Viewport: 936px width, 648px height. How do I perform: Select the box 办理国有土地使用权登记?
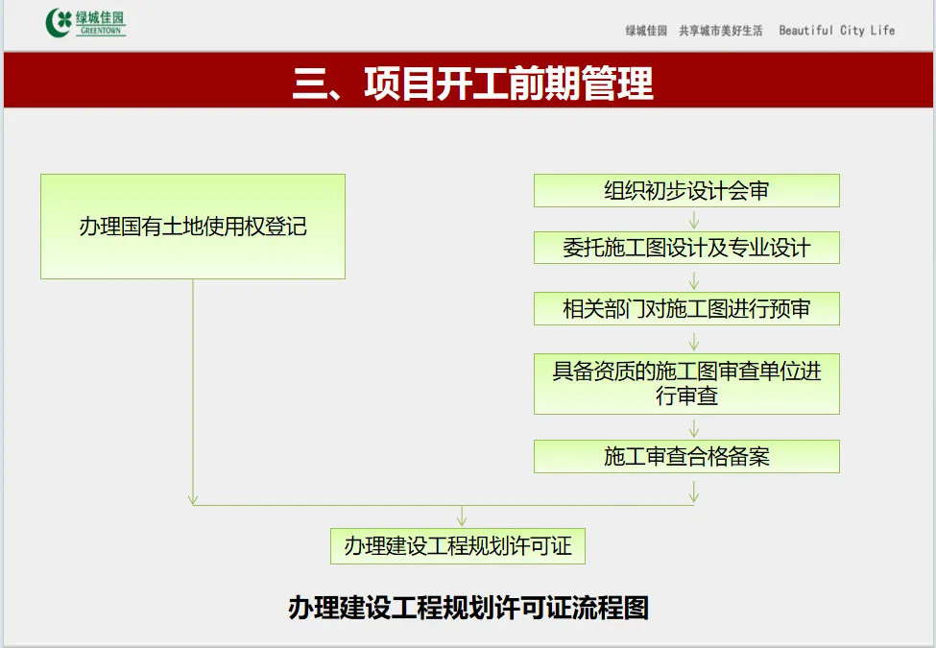(x=193, y=227)
